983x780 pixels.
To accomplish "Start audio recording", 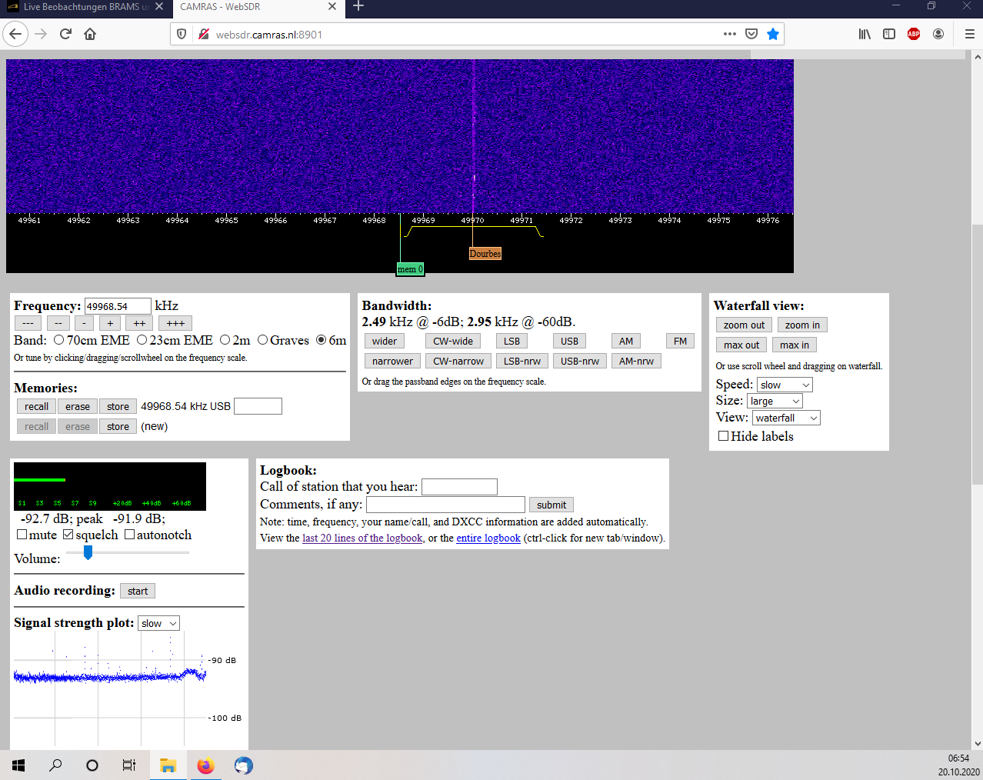I will (138, 591).
